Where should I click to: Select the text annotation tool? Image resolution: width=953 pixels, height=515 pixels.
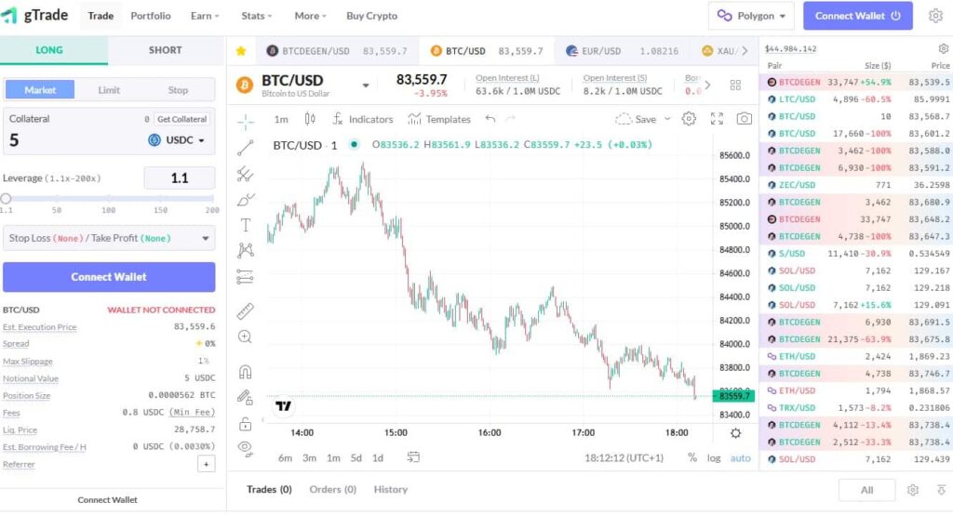coord(246,225)
